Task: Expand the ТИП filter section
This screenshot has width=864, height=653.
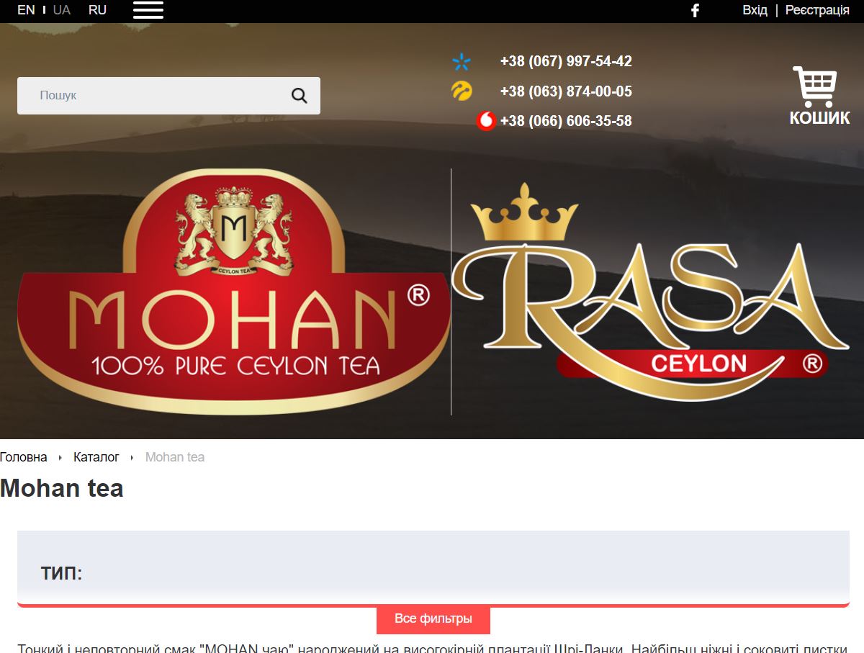Action: coord(62,573)
